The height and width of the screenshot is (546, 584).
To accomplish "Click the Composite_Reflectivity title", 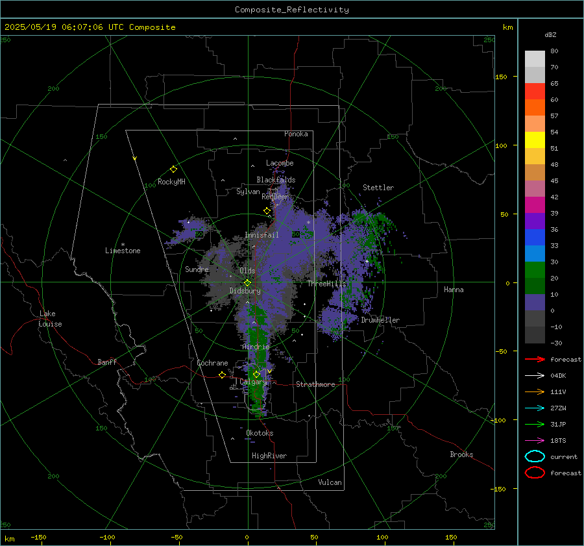I will 291,10.
